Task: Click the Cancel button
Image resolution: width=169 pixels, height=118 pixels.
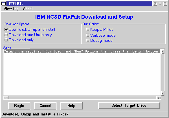Action: 45,106
